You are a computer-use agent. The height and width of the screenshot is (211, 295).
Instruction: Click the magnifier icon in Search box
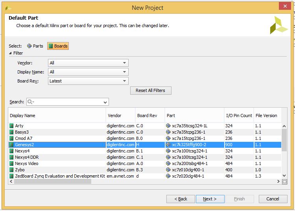(x=30, y=102)
